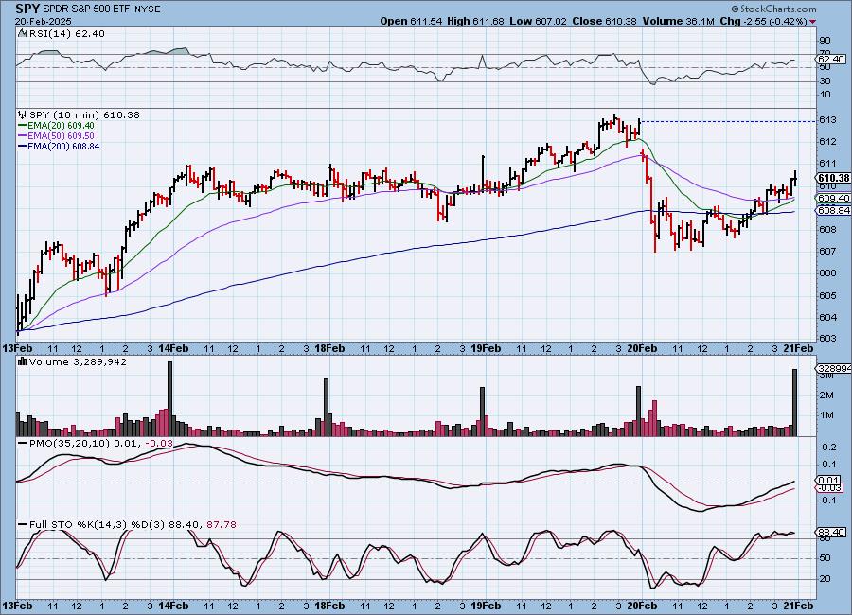
Task: Click the Close 610.38 value in header
Action: click(x=605, y=21)
